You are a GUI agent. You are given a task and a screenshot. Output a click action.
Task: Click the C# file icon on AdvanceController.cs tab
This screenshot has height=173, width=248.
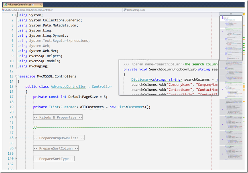tap(5, 5)
